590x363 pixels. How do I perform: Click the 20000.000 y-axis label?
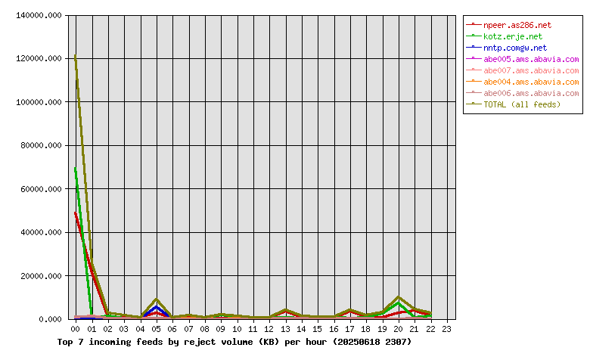(41, 276)
